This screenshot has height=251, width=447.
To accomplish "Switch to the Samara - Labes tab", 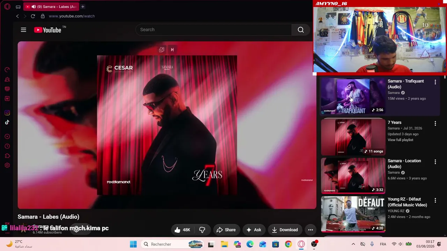I will [51, 7].
